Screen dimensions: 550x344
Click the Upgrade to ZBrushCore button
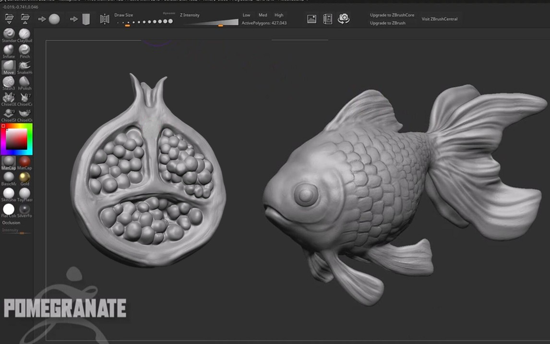coord(391,15)
